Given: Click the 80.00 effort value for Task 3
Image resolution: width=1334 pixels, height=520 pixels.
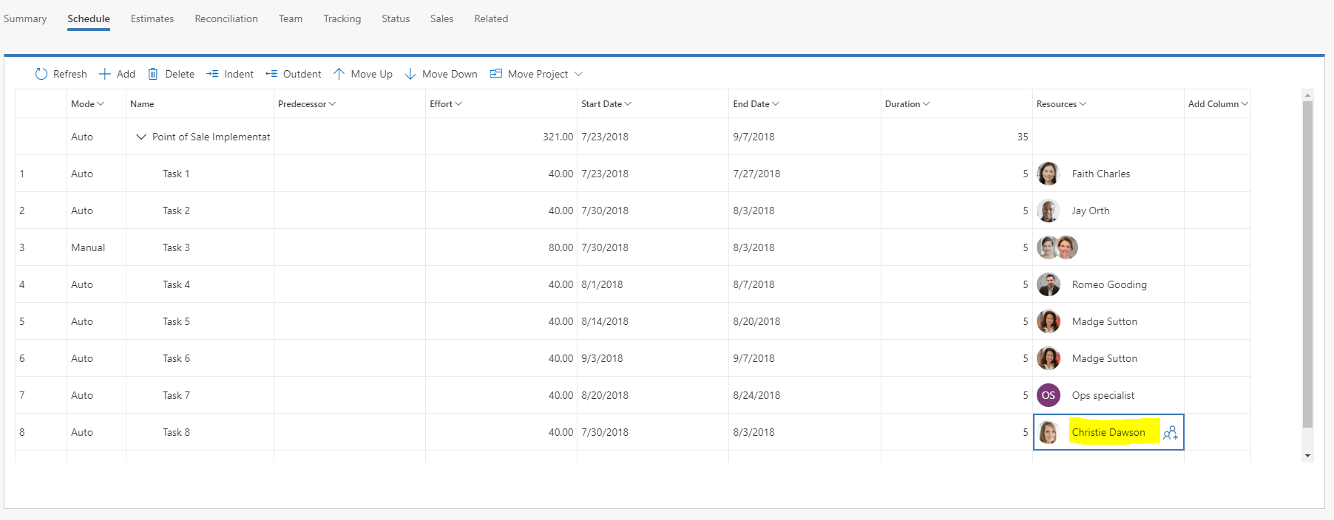Looking at the screenshot, I should (561, 247).
